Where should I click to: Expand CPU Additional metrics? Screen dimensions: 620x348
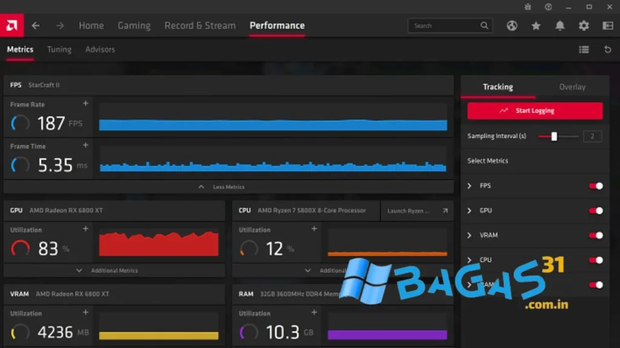click(x=343, y=271)
